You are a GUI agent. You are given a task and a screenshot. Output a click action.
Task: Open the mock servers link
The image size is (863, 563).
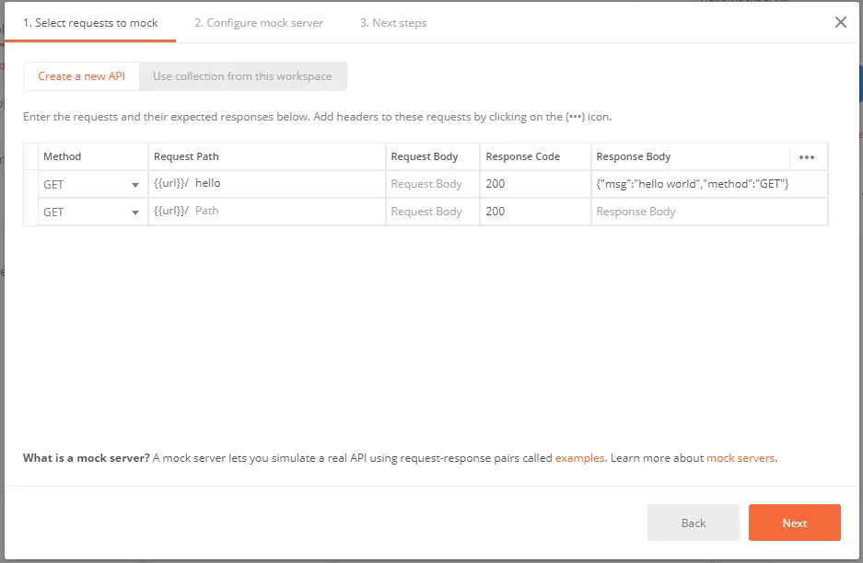pyautogui.click(x=741, y=458)
